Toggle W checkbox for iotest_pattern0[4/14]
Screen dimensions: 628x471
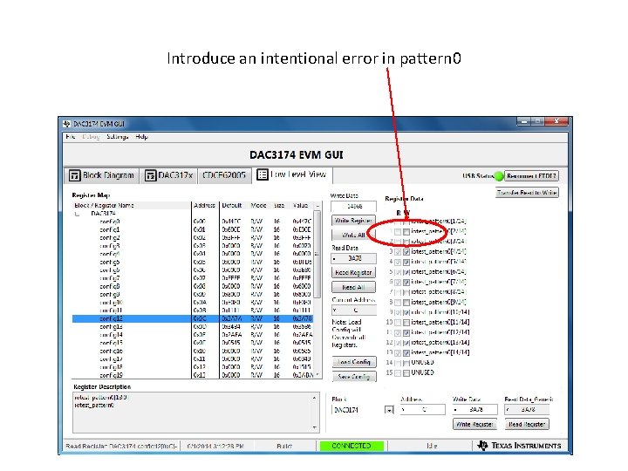(x=406, y=252)
